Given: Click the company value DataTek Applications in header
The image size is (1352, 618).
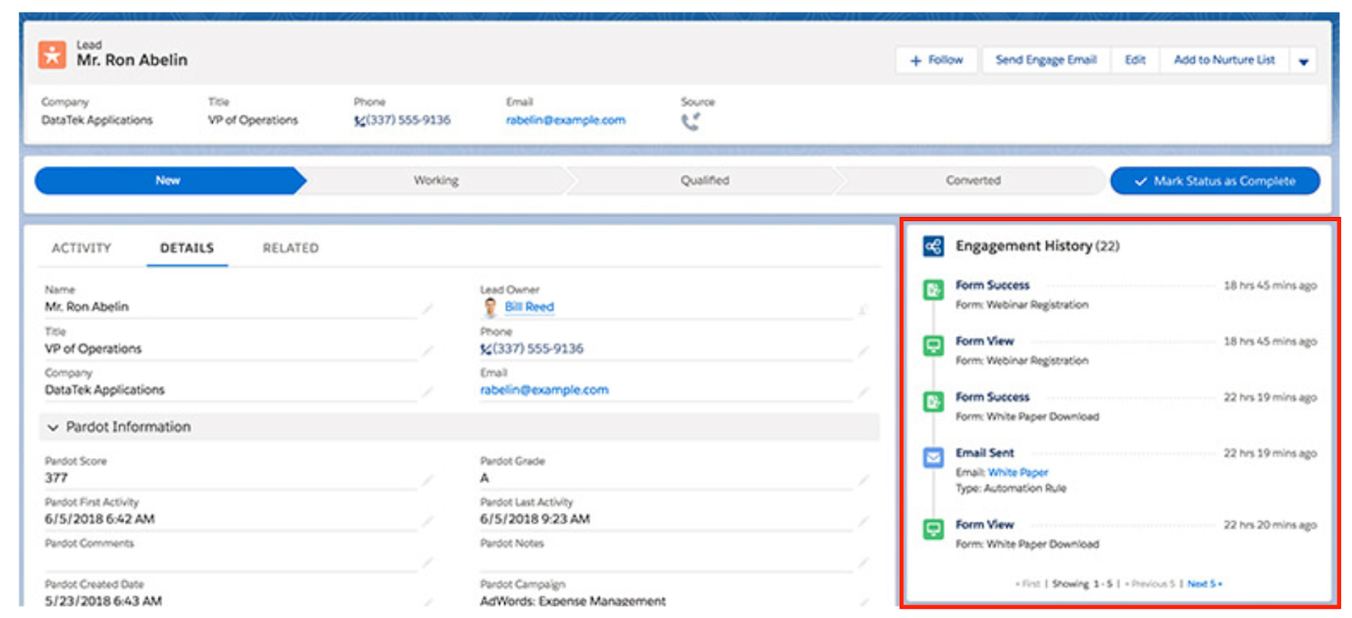Looking at the screenshot, I should pyautogui.click(x=97, y=120).
